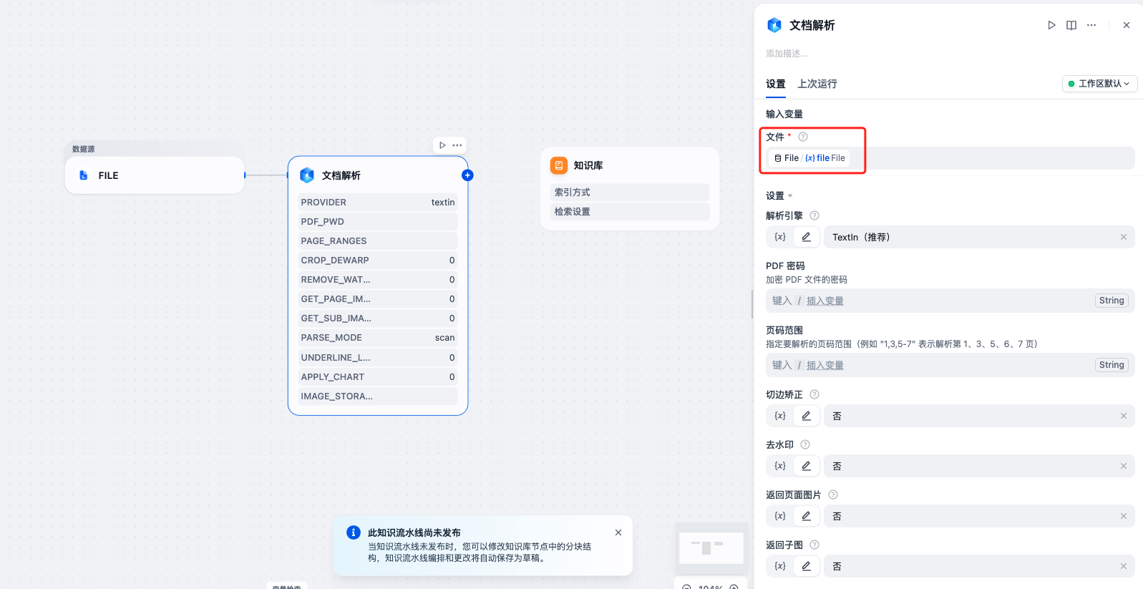The width and height of the screenshot is (1143, 589).
Task: Click the blue FILE document icon
Action: click(84, 175)
